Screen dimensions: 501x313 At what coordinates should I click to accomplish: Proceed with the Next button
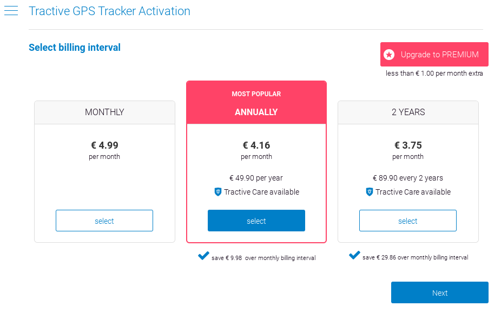pyautogui.click(x=440, y=292)
